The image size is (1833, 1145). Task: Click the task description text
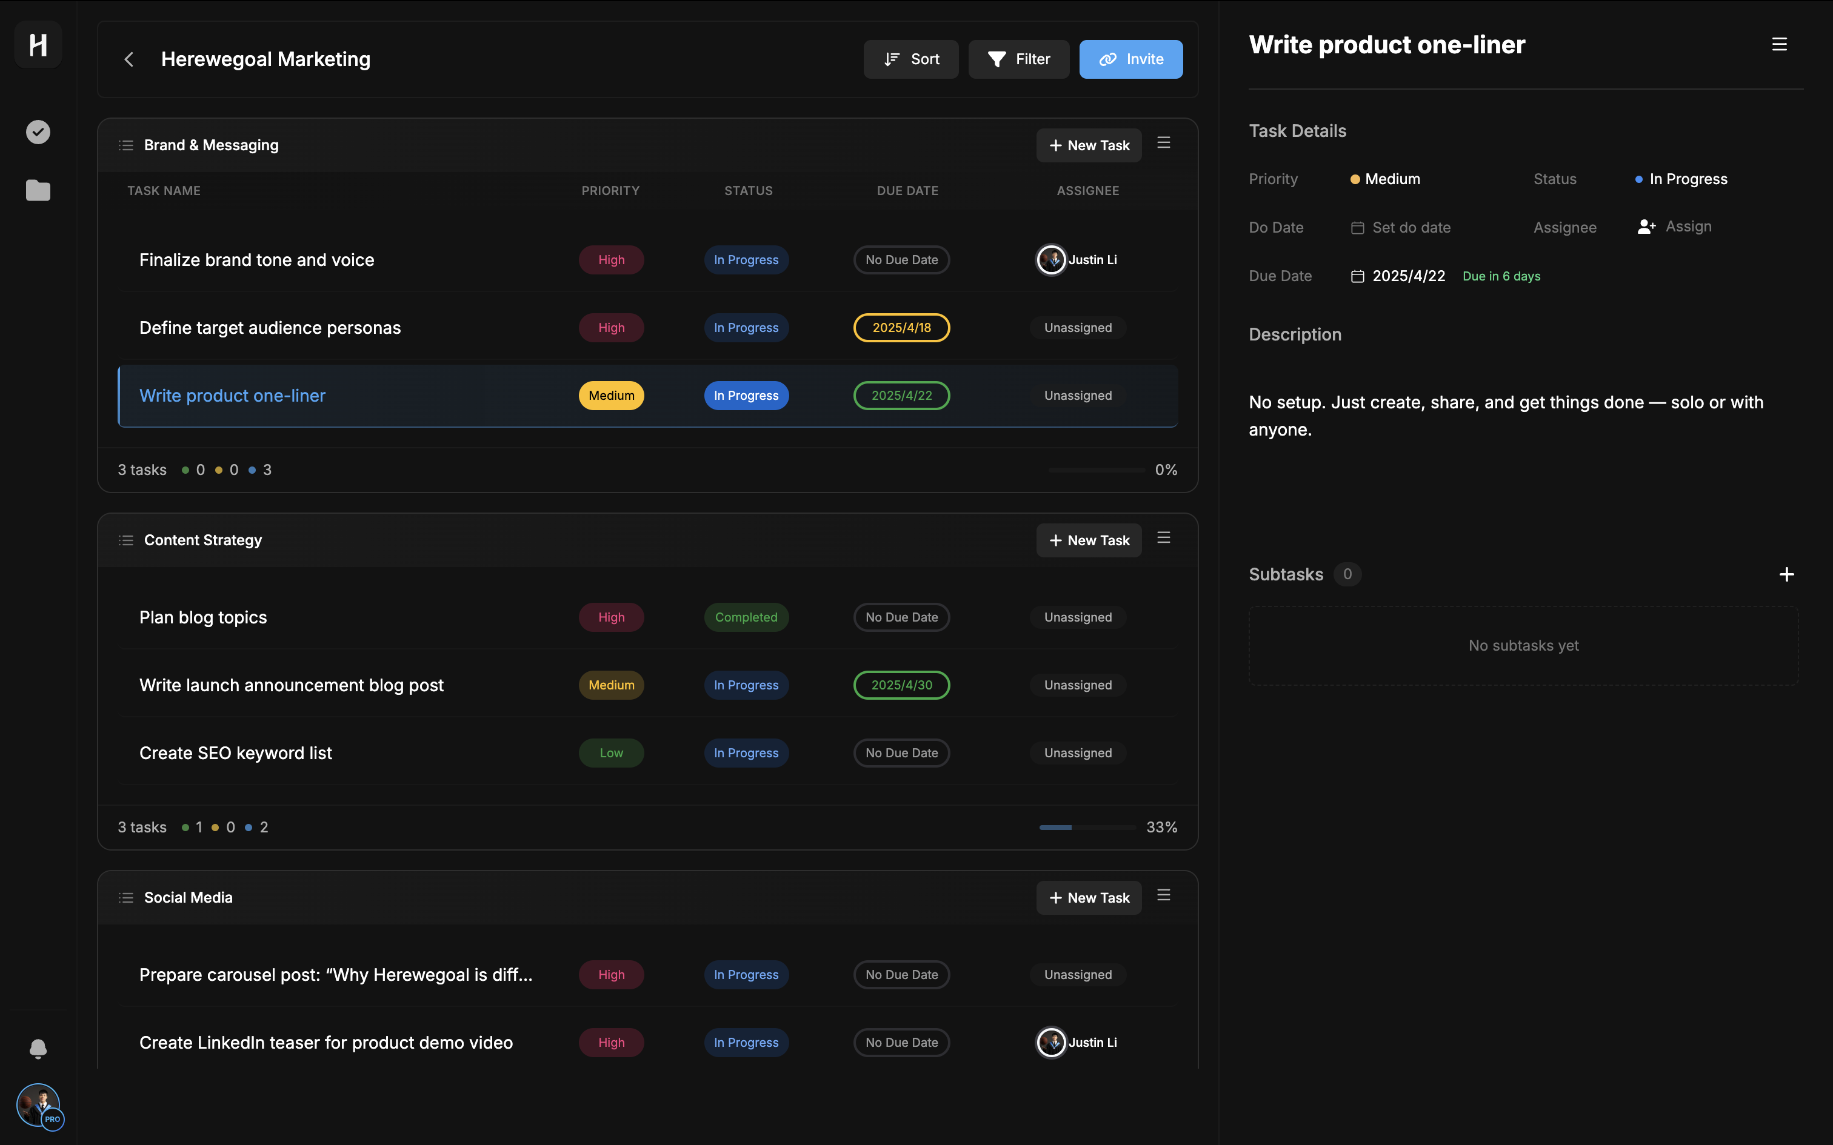coord(1506,416)
